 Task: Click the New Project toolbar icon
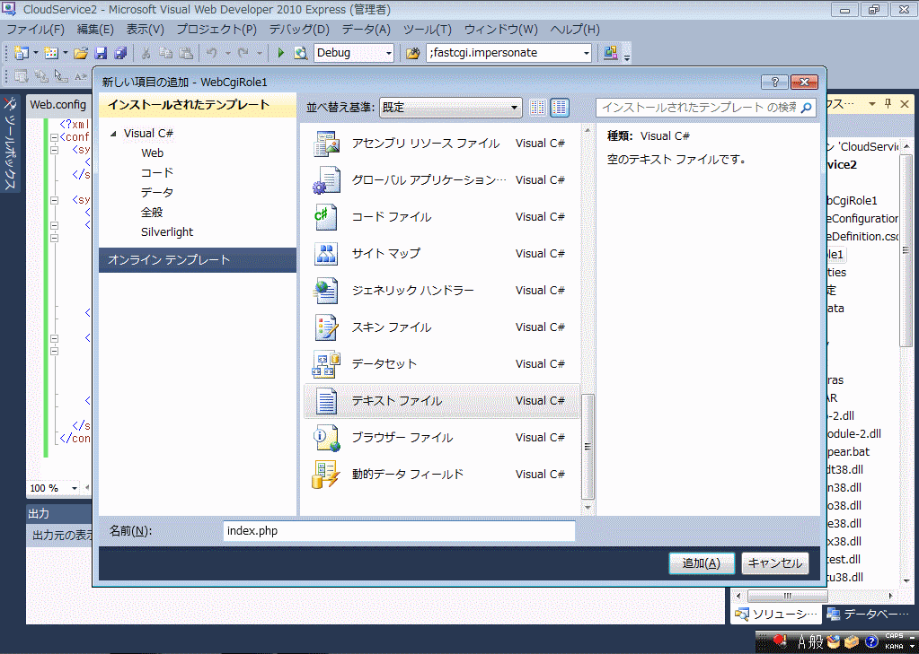tap(21, 53)
